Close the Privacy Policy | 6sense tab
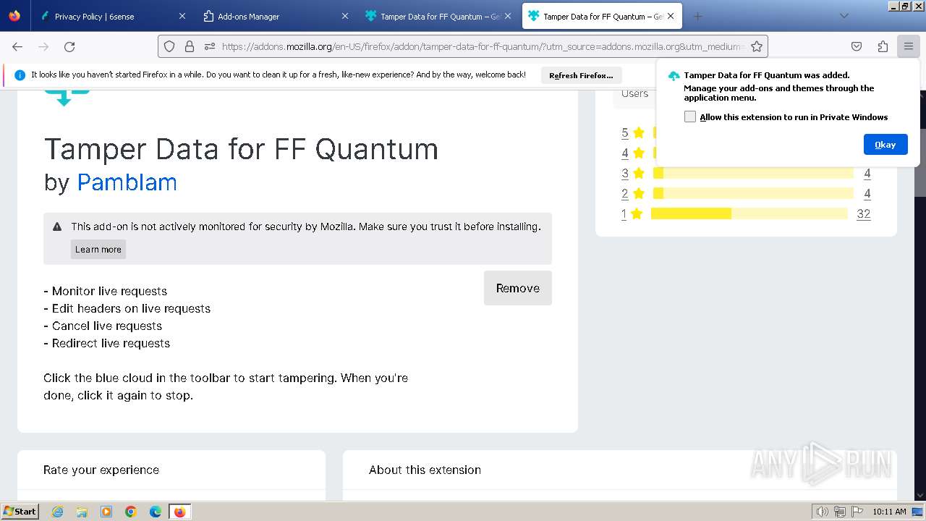This screenshot has width=926, height=521. tap(182, 16)
